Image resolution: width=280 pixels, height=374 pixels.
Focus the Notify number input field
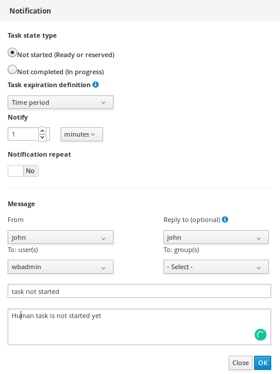click(23, 134)
